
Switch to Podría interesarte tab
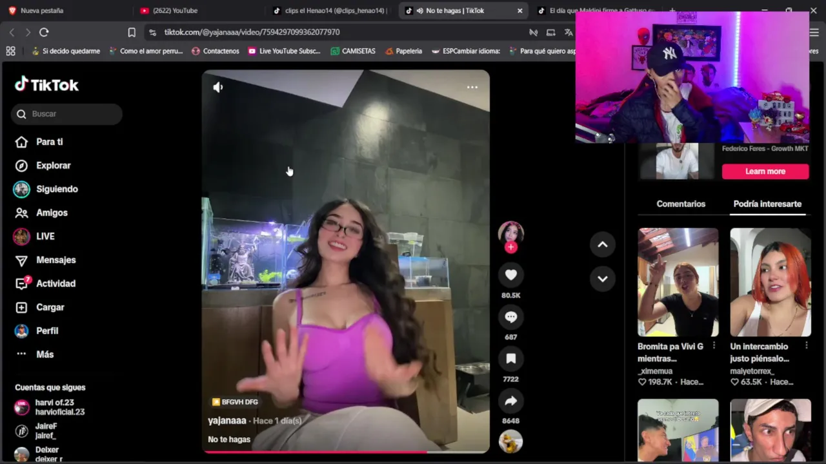click(767, 204)
